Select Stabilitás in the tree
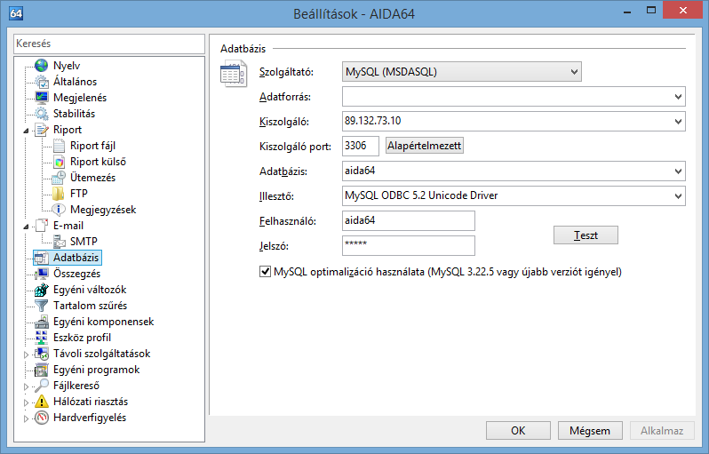Image resolution: width=709 pixels, height=454 pixels. 74,114
